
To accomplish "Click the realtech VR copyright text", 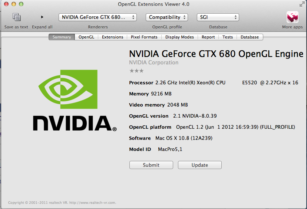I will tap(62, 203).
